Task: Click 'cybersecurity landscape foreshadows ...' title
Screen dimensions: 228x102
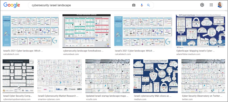Action: [83, 51]
